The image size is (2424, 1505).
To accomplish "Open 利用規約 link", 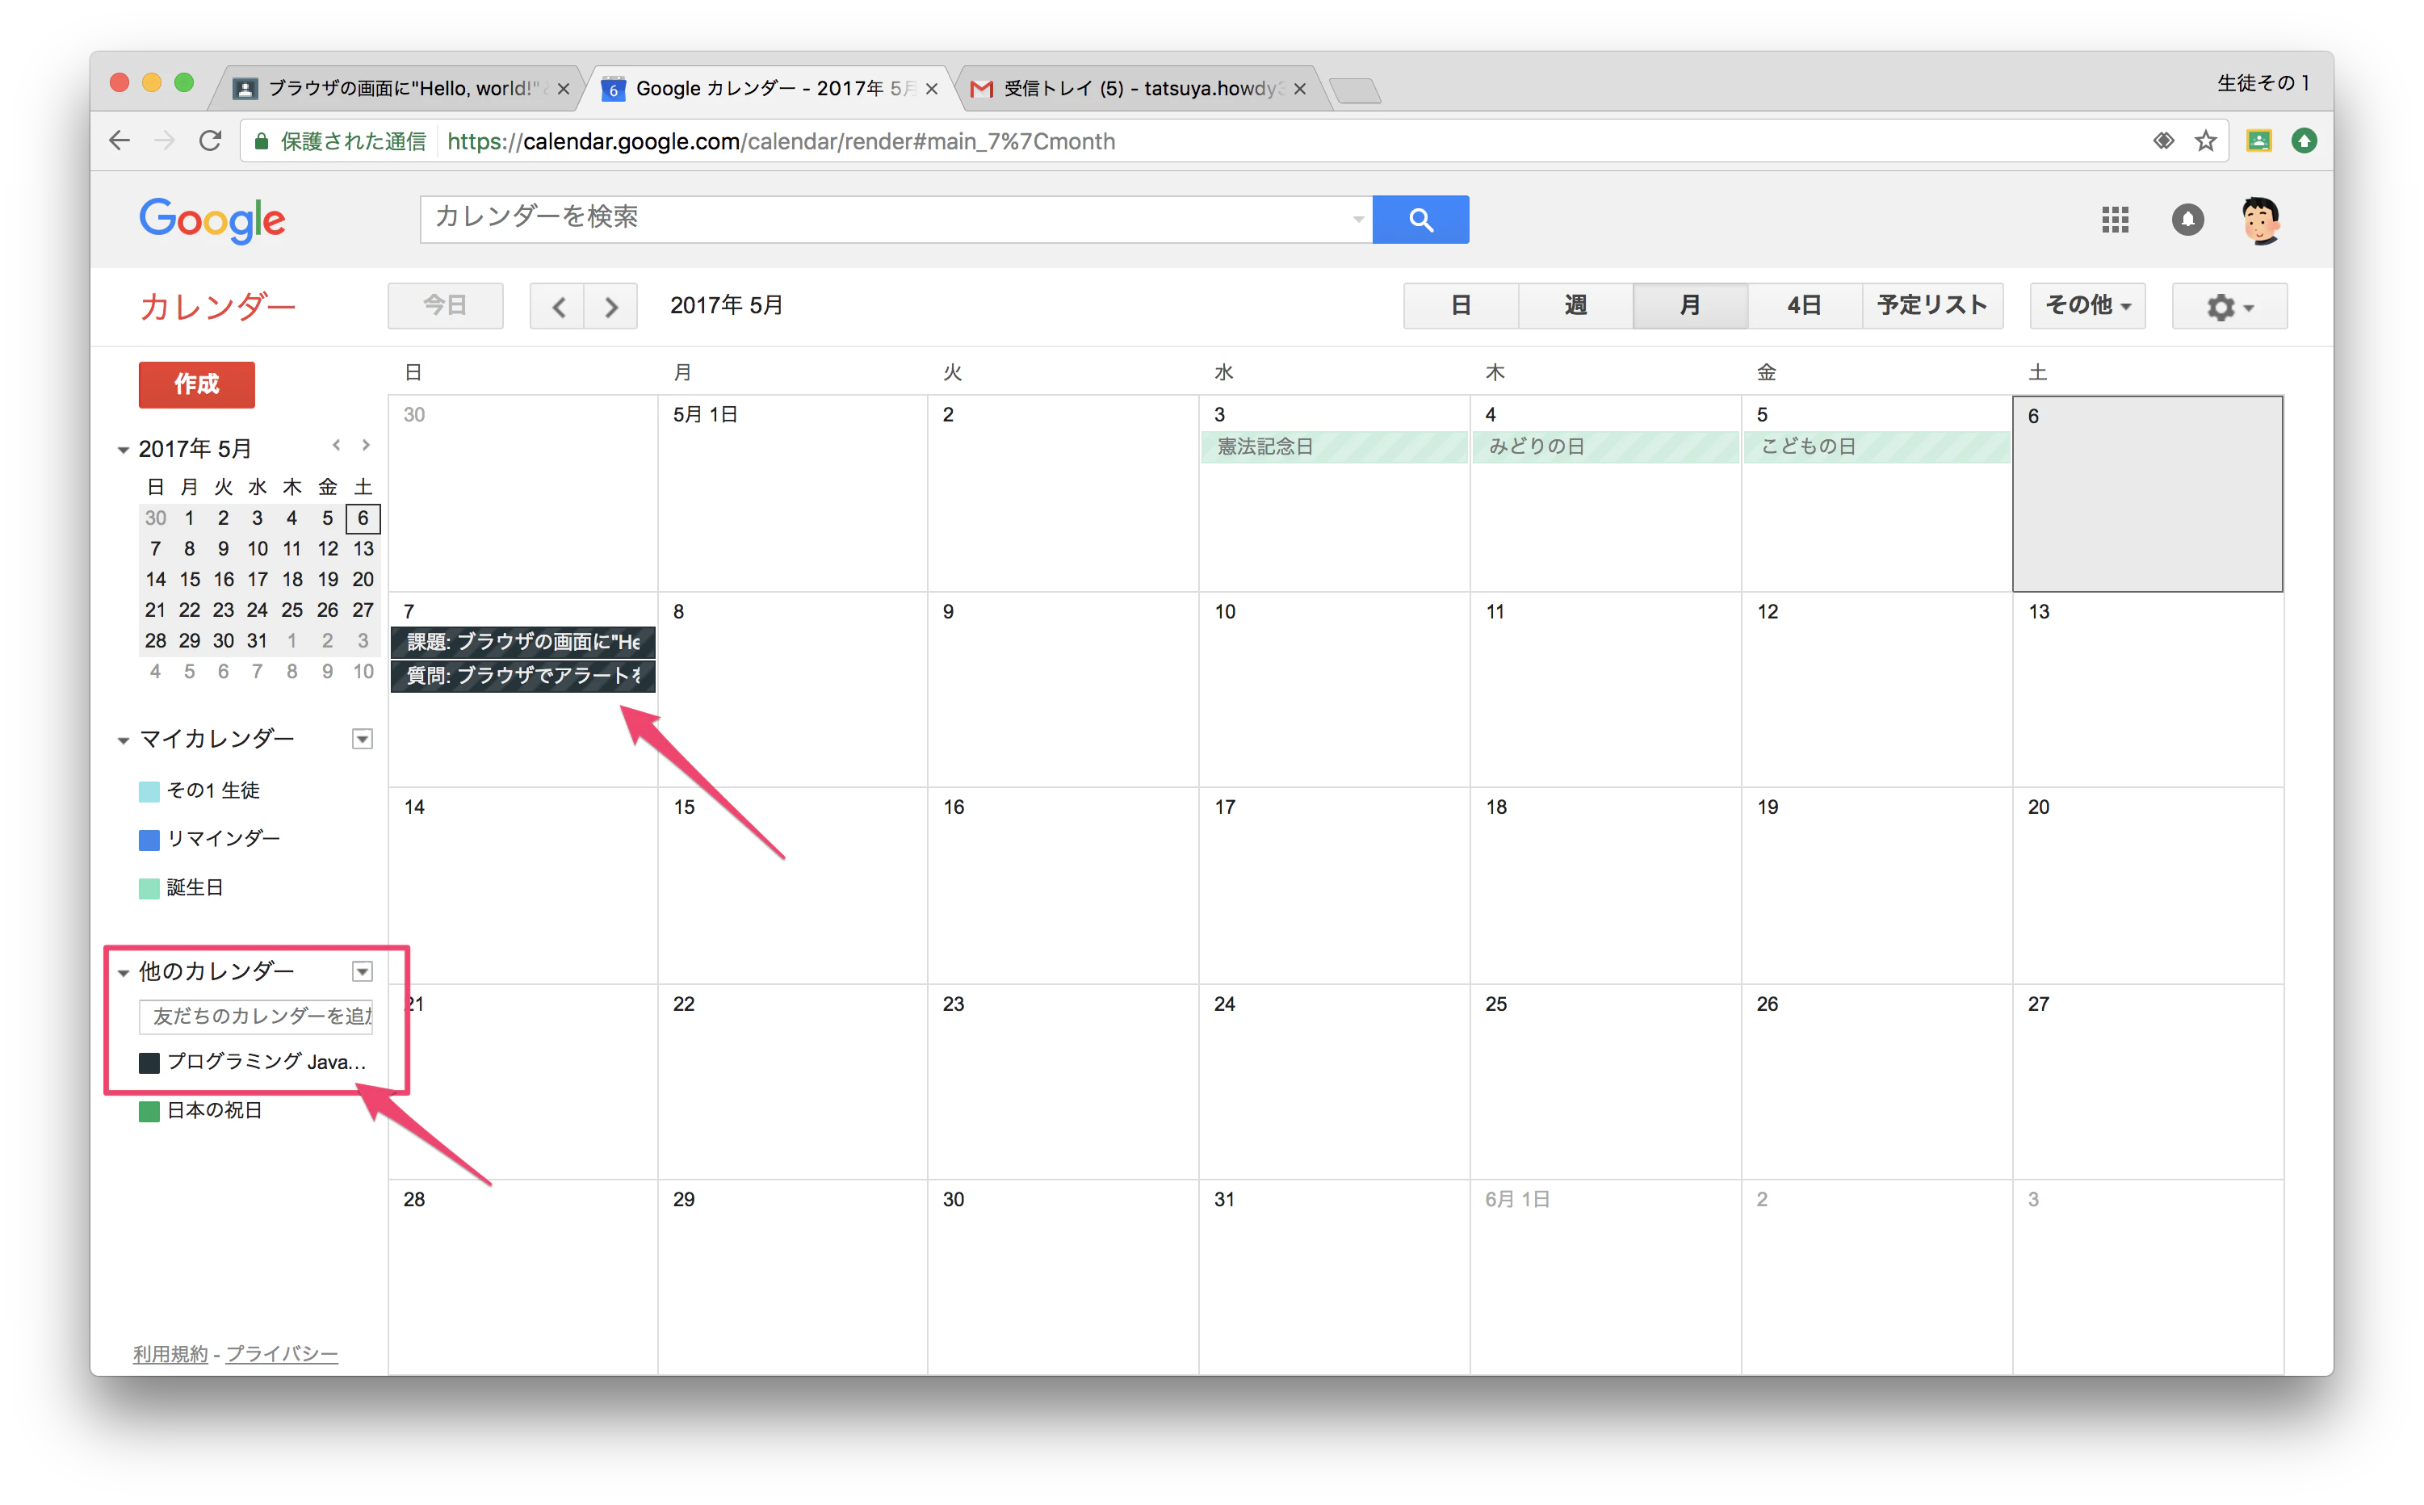I will pos(170,1354).
